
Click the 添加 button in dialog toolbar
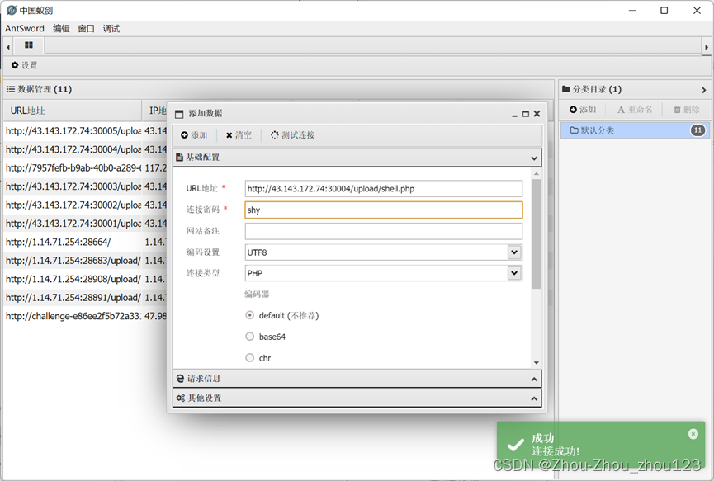pyautogui.click(x=194, y=135)
